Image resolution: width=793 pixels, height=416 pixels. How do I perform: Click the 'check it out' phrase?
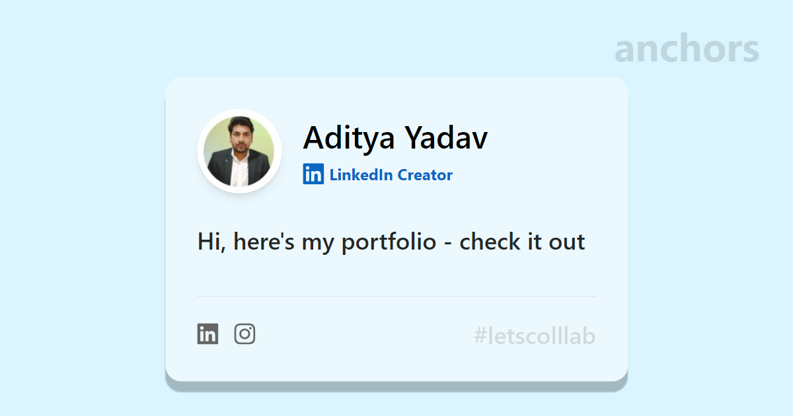coord(522,242)
